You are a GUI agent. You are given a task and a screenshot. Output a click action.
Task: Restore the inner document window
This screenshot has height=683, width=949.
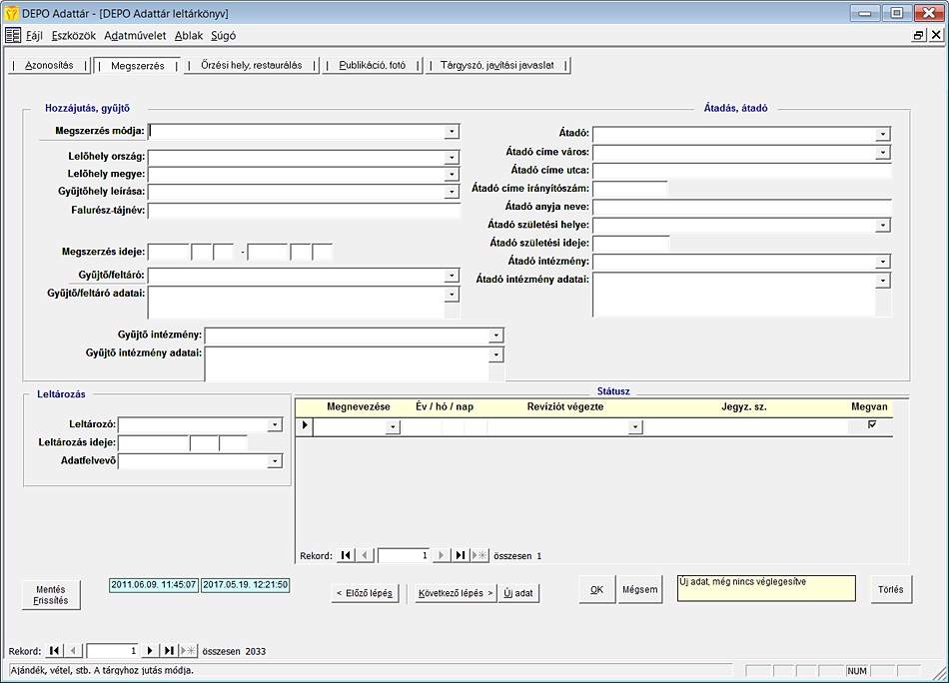pyautogui.click(x=918, y=35)
